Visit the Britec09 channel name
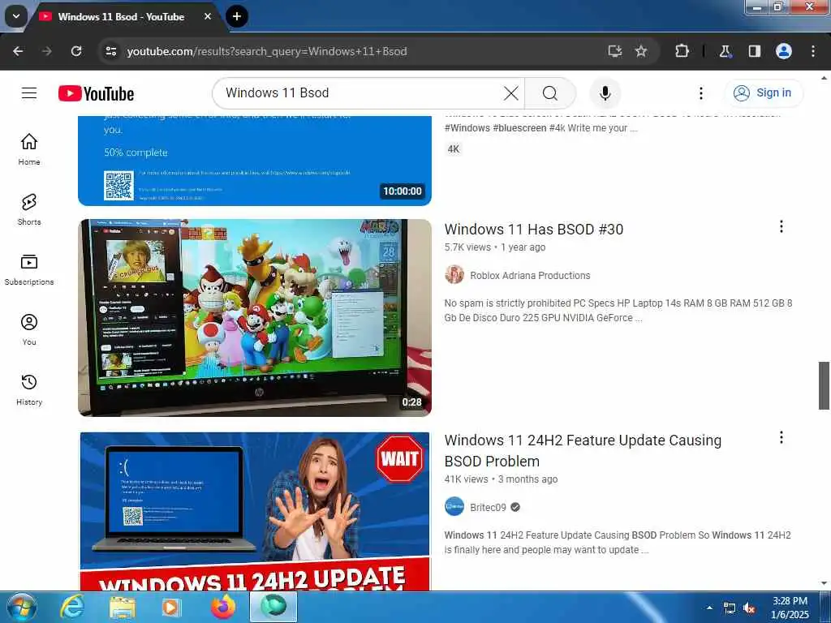This screenshot has width=831, height=623. (x=488, y=508)
